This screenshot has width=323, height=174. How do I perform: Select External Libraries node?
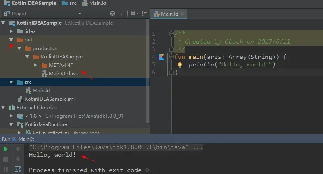[x=74, y=108]
